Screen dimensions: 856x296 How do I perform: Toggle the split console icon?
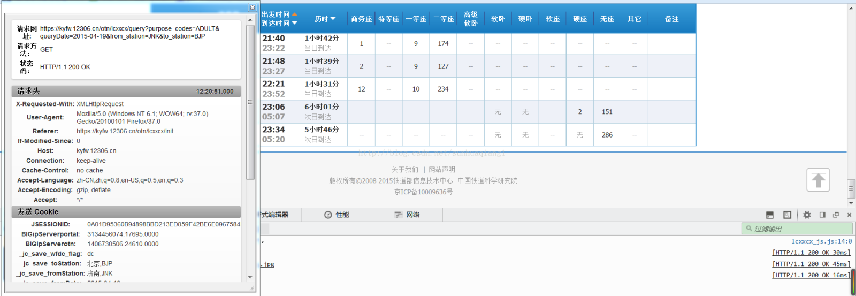click(770, 215)
